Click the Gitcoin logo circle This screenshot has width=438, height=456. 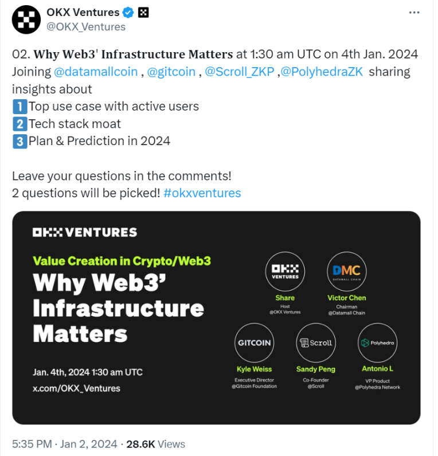254,342
